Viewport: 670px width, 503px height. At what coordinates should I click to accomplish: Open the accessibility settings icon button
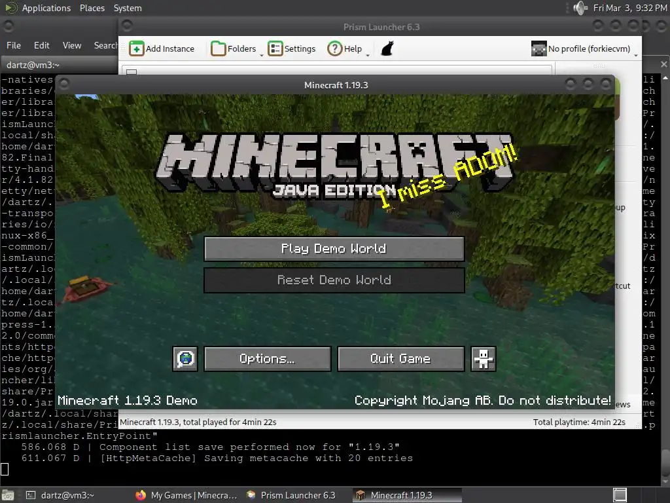pyautogui.click(x=484, y=359)
